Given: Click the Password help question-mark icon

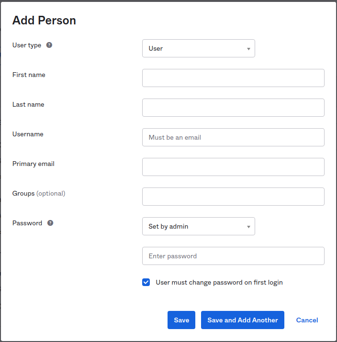Looking at the screenshot, I should point(50,223).
